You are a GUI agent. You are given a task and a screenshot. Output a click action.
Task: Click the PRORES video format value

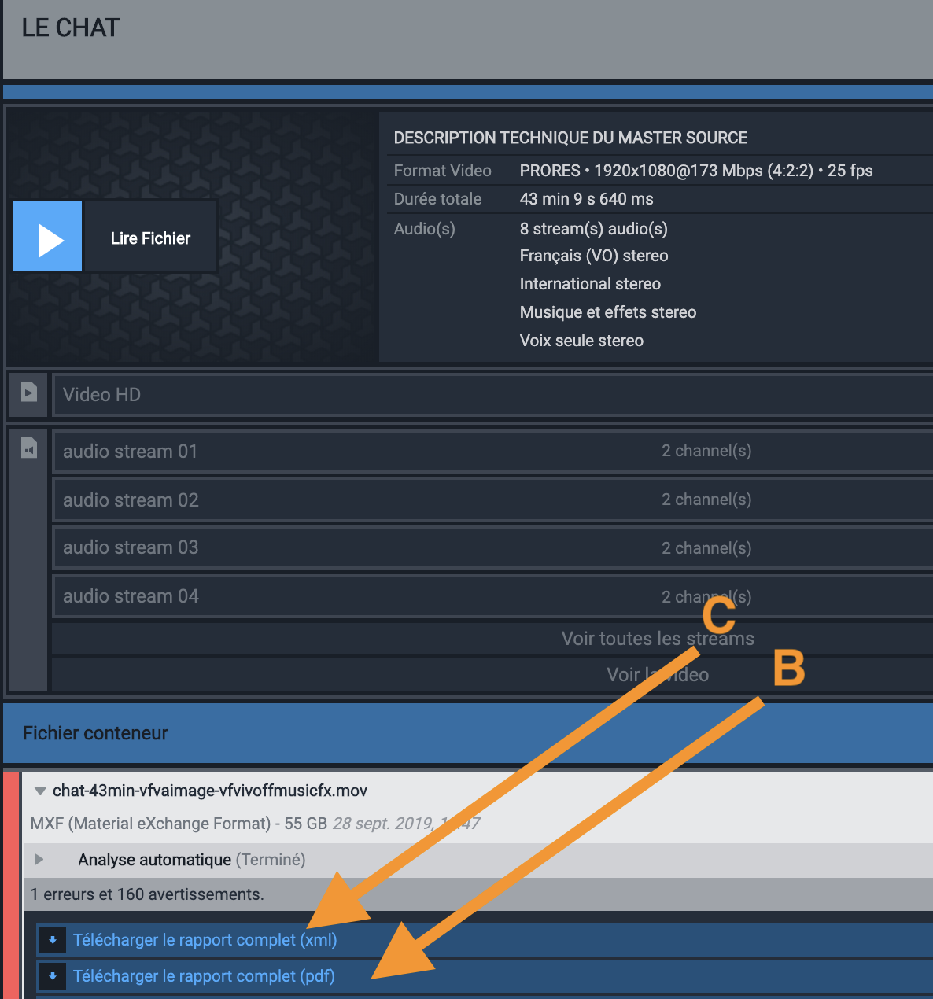tap(696, 171)
